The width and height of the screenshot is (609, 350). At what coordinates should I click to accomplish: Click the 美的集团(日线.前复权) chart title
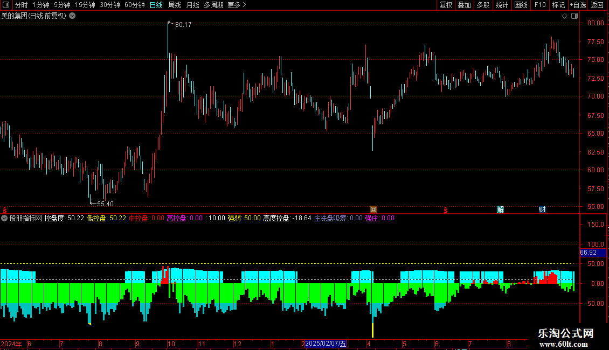(34, 16)
